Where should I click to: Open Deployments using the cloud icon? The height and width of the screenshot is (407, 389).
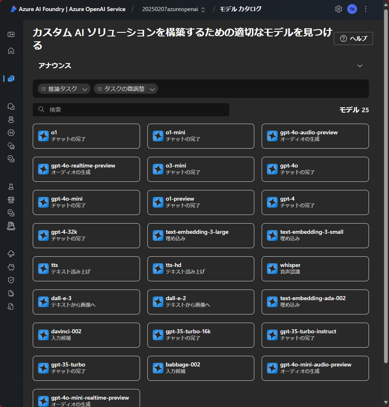(x=11, y=253)
